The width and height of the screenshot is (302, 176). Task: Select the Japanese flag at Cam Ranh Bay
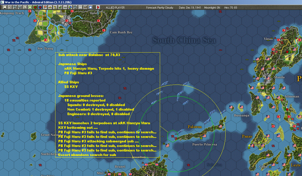104,30
